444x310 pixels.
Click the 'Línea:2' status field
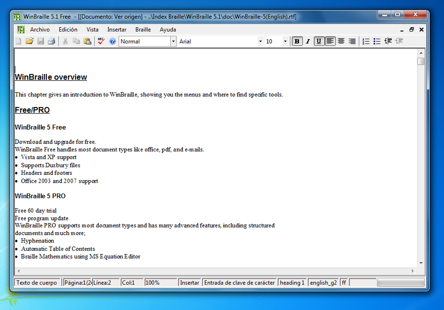point(105,283)
